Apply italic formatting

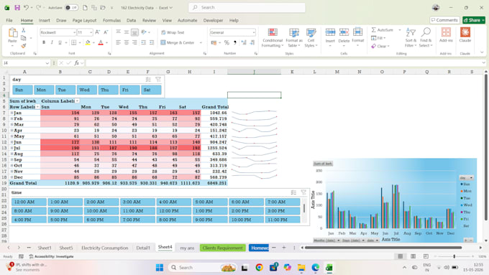(52, 42)
